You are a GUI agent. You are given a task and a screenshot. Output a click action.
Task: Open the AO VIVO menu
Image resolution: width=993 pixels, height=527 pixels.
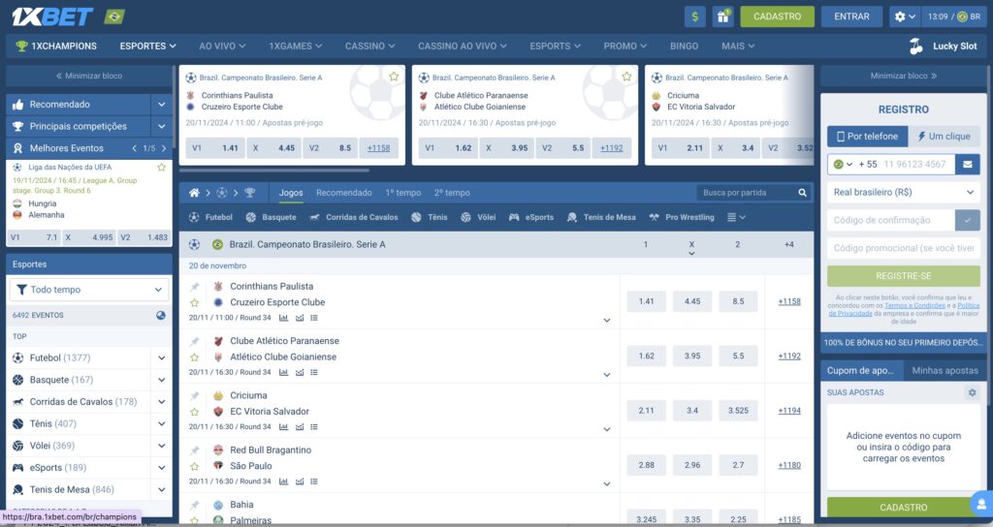tap(222, 46)
